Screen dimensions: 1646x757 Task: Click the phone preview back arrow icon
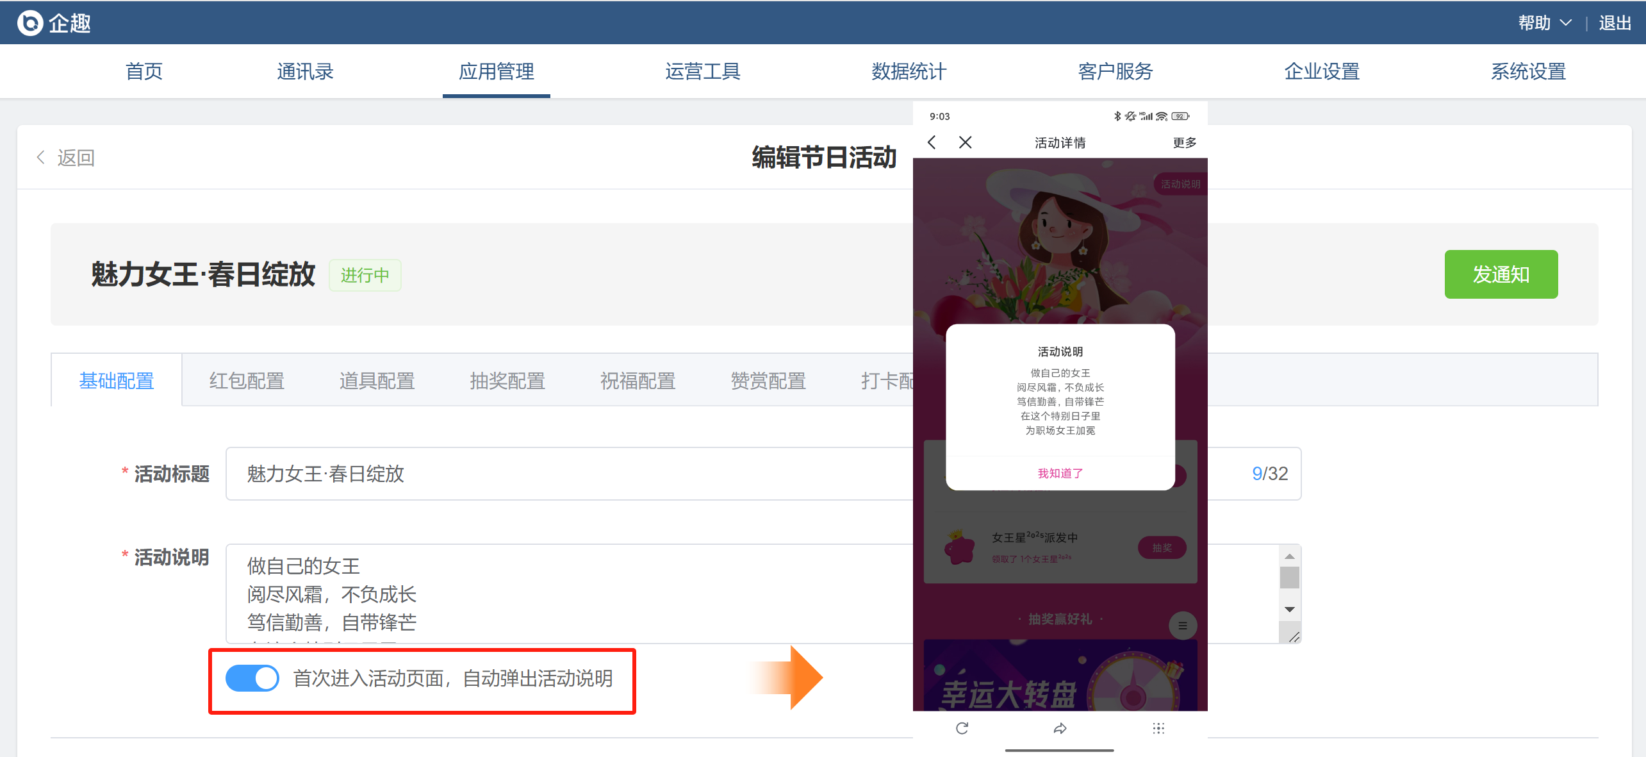[932, 142]
